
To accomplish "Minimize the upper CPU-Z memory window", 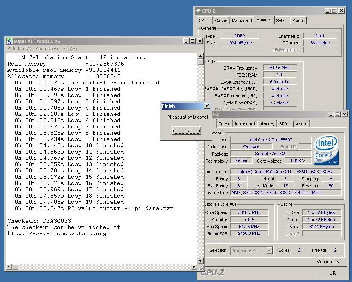I will coord(328,11).
